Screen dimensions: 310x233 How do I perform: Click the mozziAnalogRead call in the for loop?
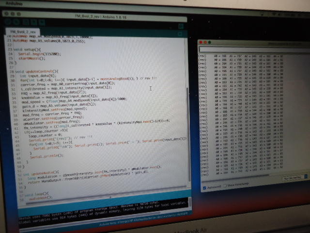tap(117, 79)
